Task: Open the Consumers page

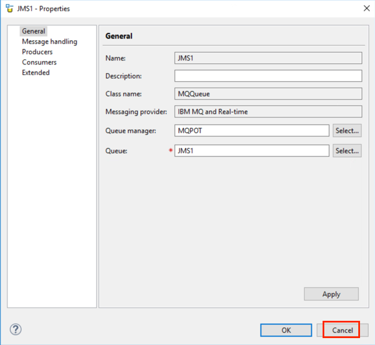Action: point(39,62)
